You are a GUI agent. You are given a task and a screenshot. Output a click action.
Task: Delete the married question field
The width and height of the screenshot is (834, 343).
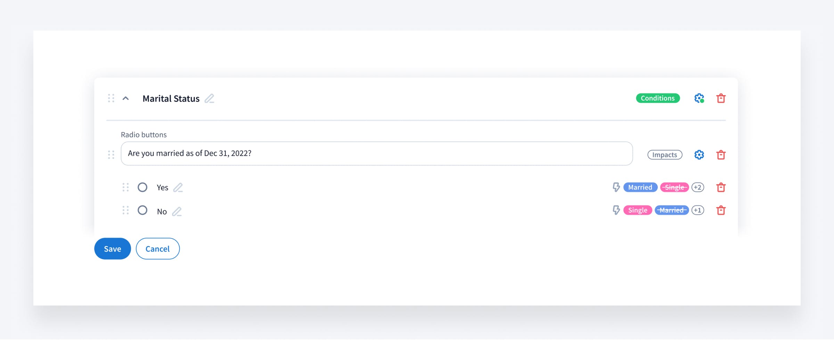pyautogui.click(x=721, y=155)
